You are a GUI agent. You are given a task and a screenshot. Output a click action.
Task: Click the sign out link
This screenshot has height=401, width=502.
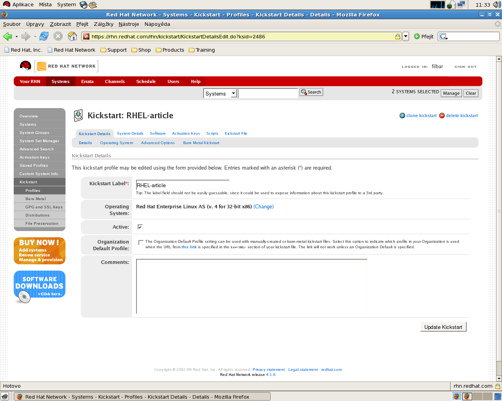click(x=466, y=67)
